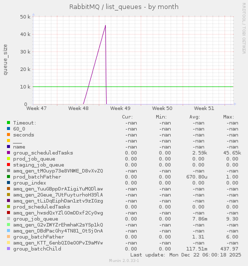Click amq_gen_hwsdQxYZlG0mDDxf2Cy0wg label
The width and height of the screenshot is (248, 266).
pyautogui.click(x=58, y=213)
